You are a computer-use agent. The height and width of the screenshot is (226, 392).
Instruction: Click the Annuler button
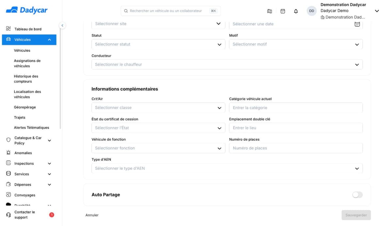tap(92, 215)
